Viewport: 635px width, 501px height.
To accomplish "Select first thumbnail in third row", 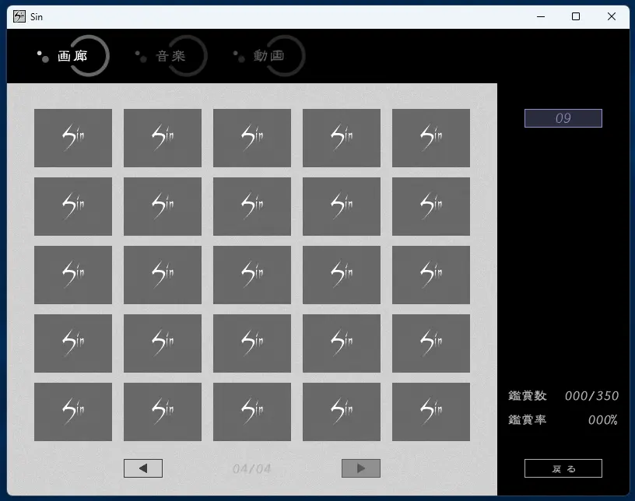I will [x=73, y=275].
